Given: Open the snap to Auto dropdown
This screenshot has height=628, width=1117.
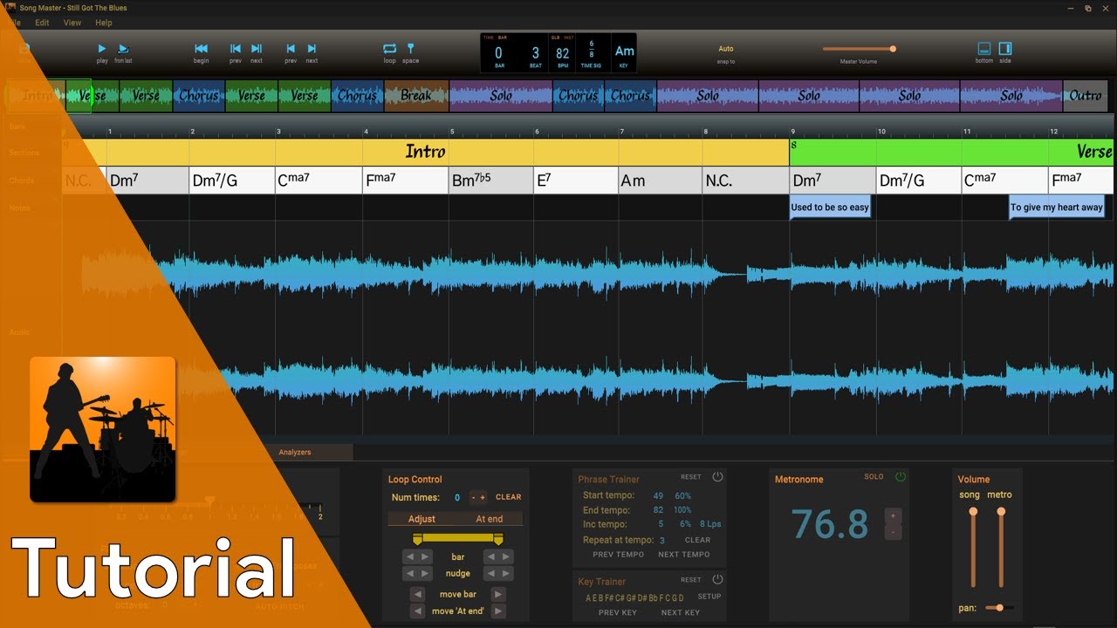Looking at the screenshot, I should [726, 49].
